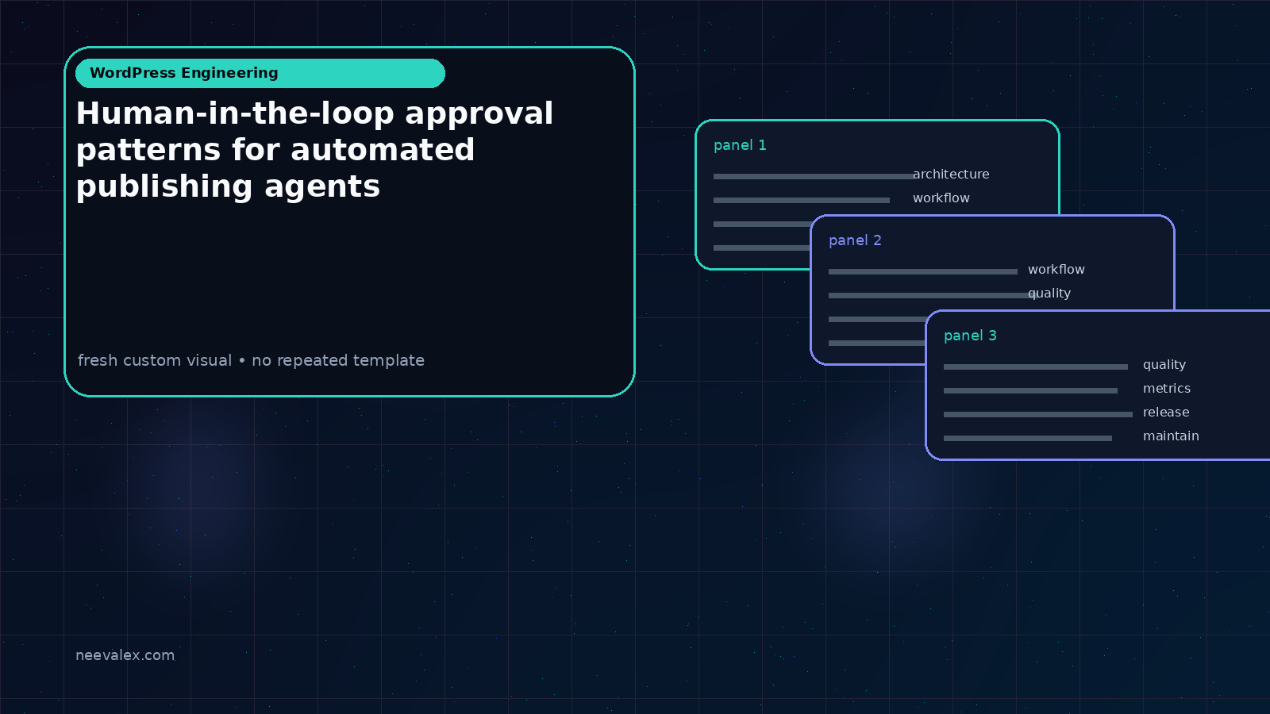Screen dimensions: 1270x714
Task: Click the WordPress Engineering badge
Action: click(x=260, y=73)
